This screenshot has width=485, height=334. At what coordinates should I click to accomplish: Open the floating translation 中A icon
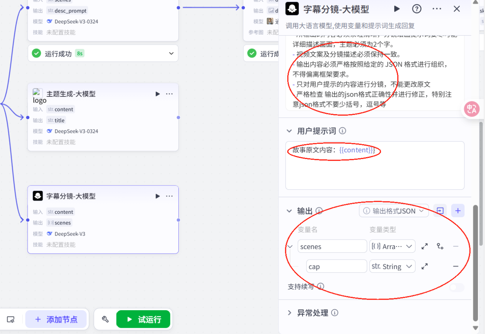tap(472, 109)
